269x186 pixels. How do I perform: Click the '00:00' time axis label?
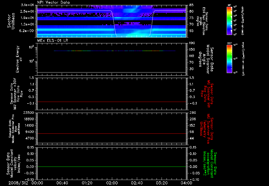pyautogui.click(x=37, y=183)
